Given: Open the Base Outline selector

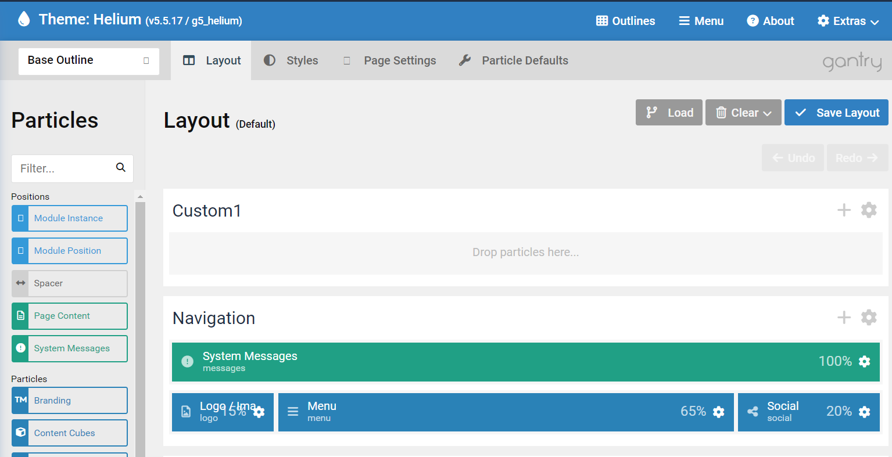Looking at the screenshot, I should click(x=88, y=60).
